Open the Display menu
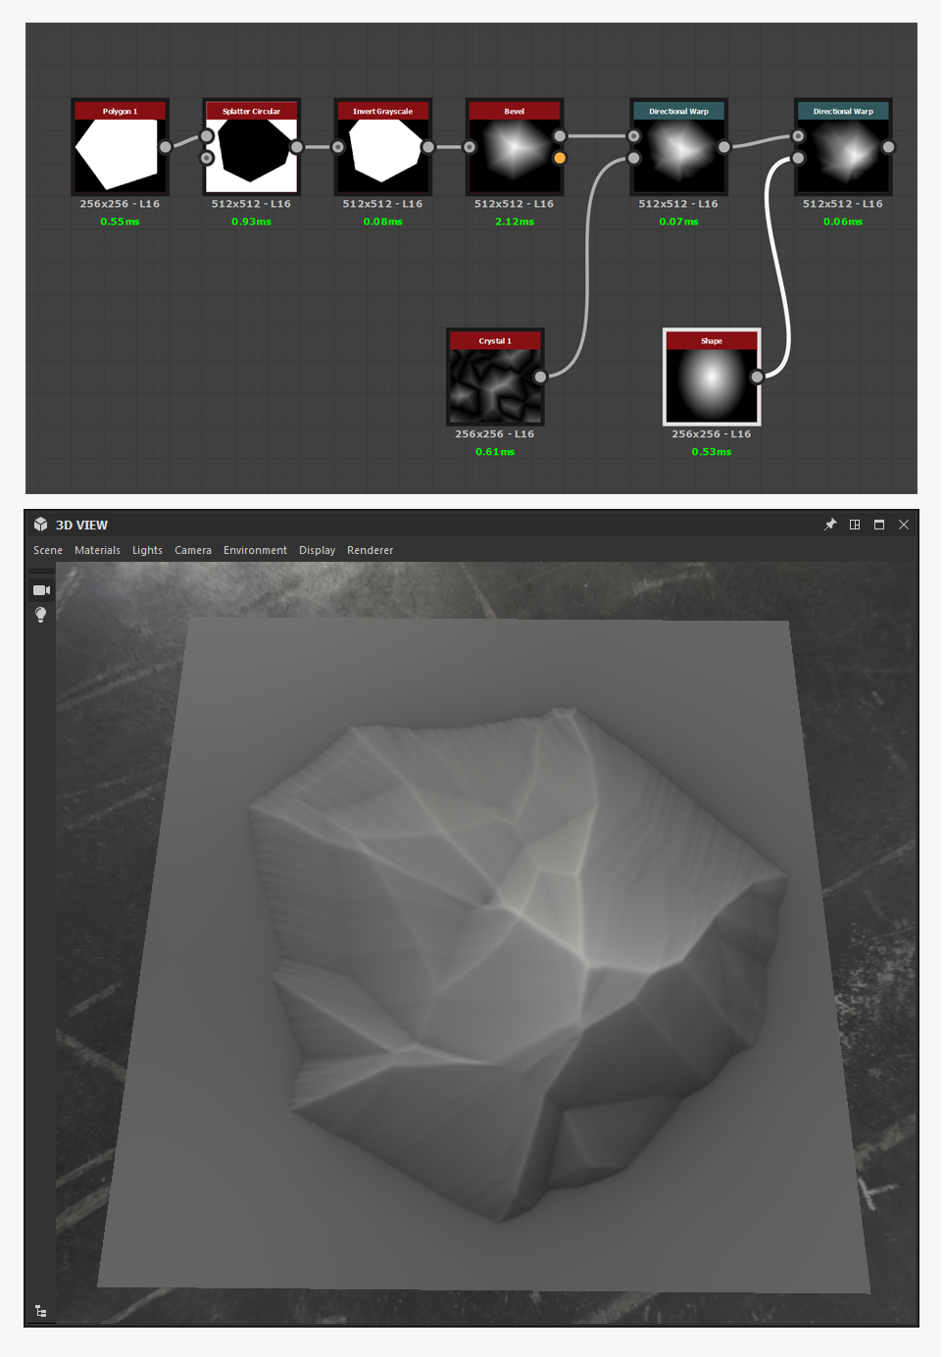Viewport: 943px width, 1357px height. [x=317, y=550]
